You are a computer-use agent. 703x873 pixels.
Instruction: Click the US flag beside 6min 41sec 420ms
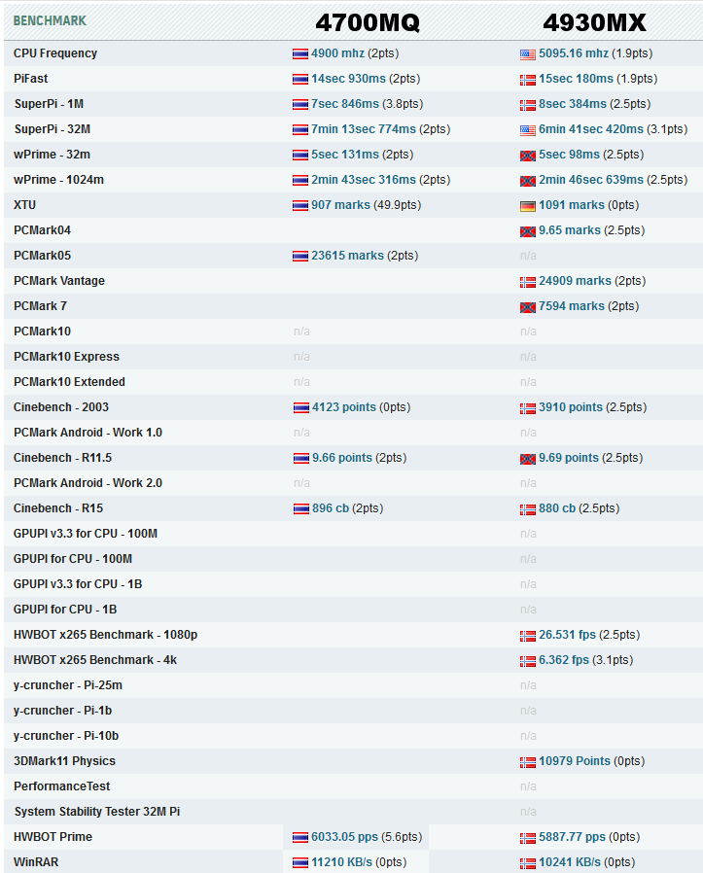tap(528, 129)
